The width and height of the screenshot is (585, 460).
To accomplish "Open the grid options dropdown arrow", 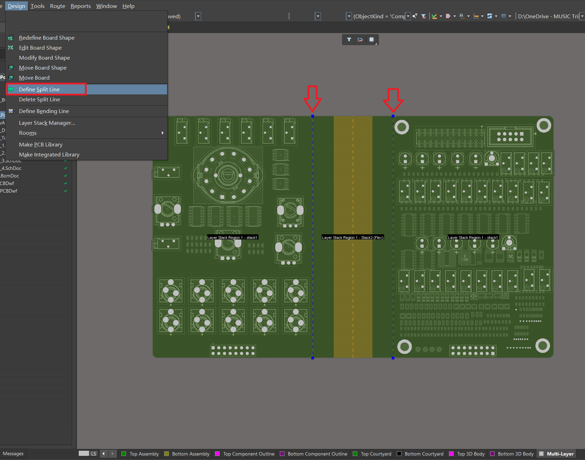I will [510, 16].
